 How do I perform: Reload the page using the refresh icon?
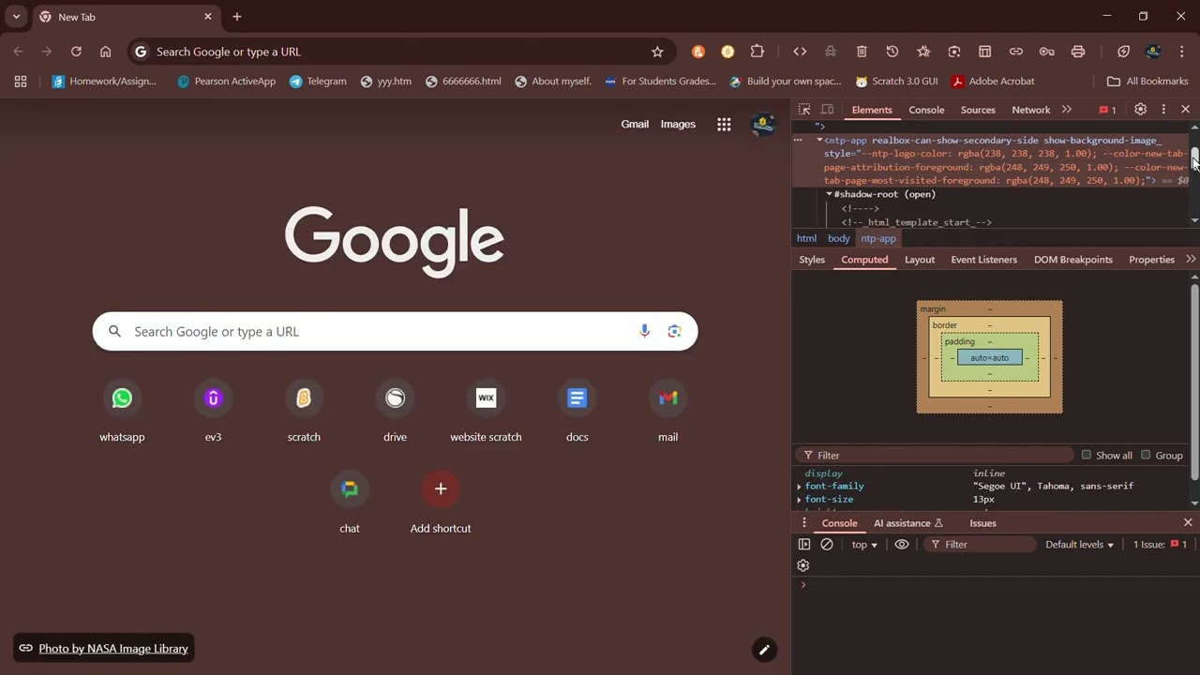pyautogui.click(x=76, y=52)
